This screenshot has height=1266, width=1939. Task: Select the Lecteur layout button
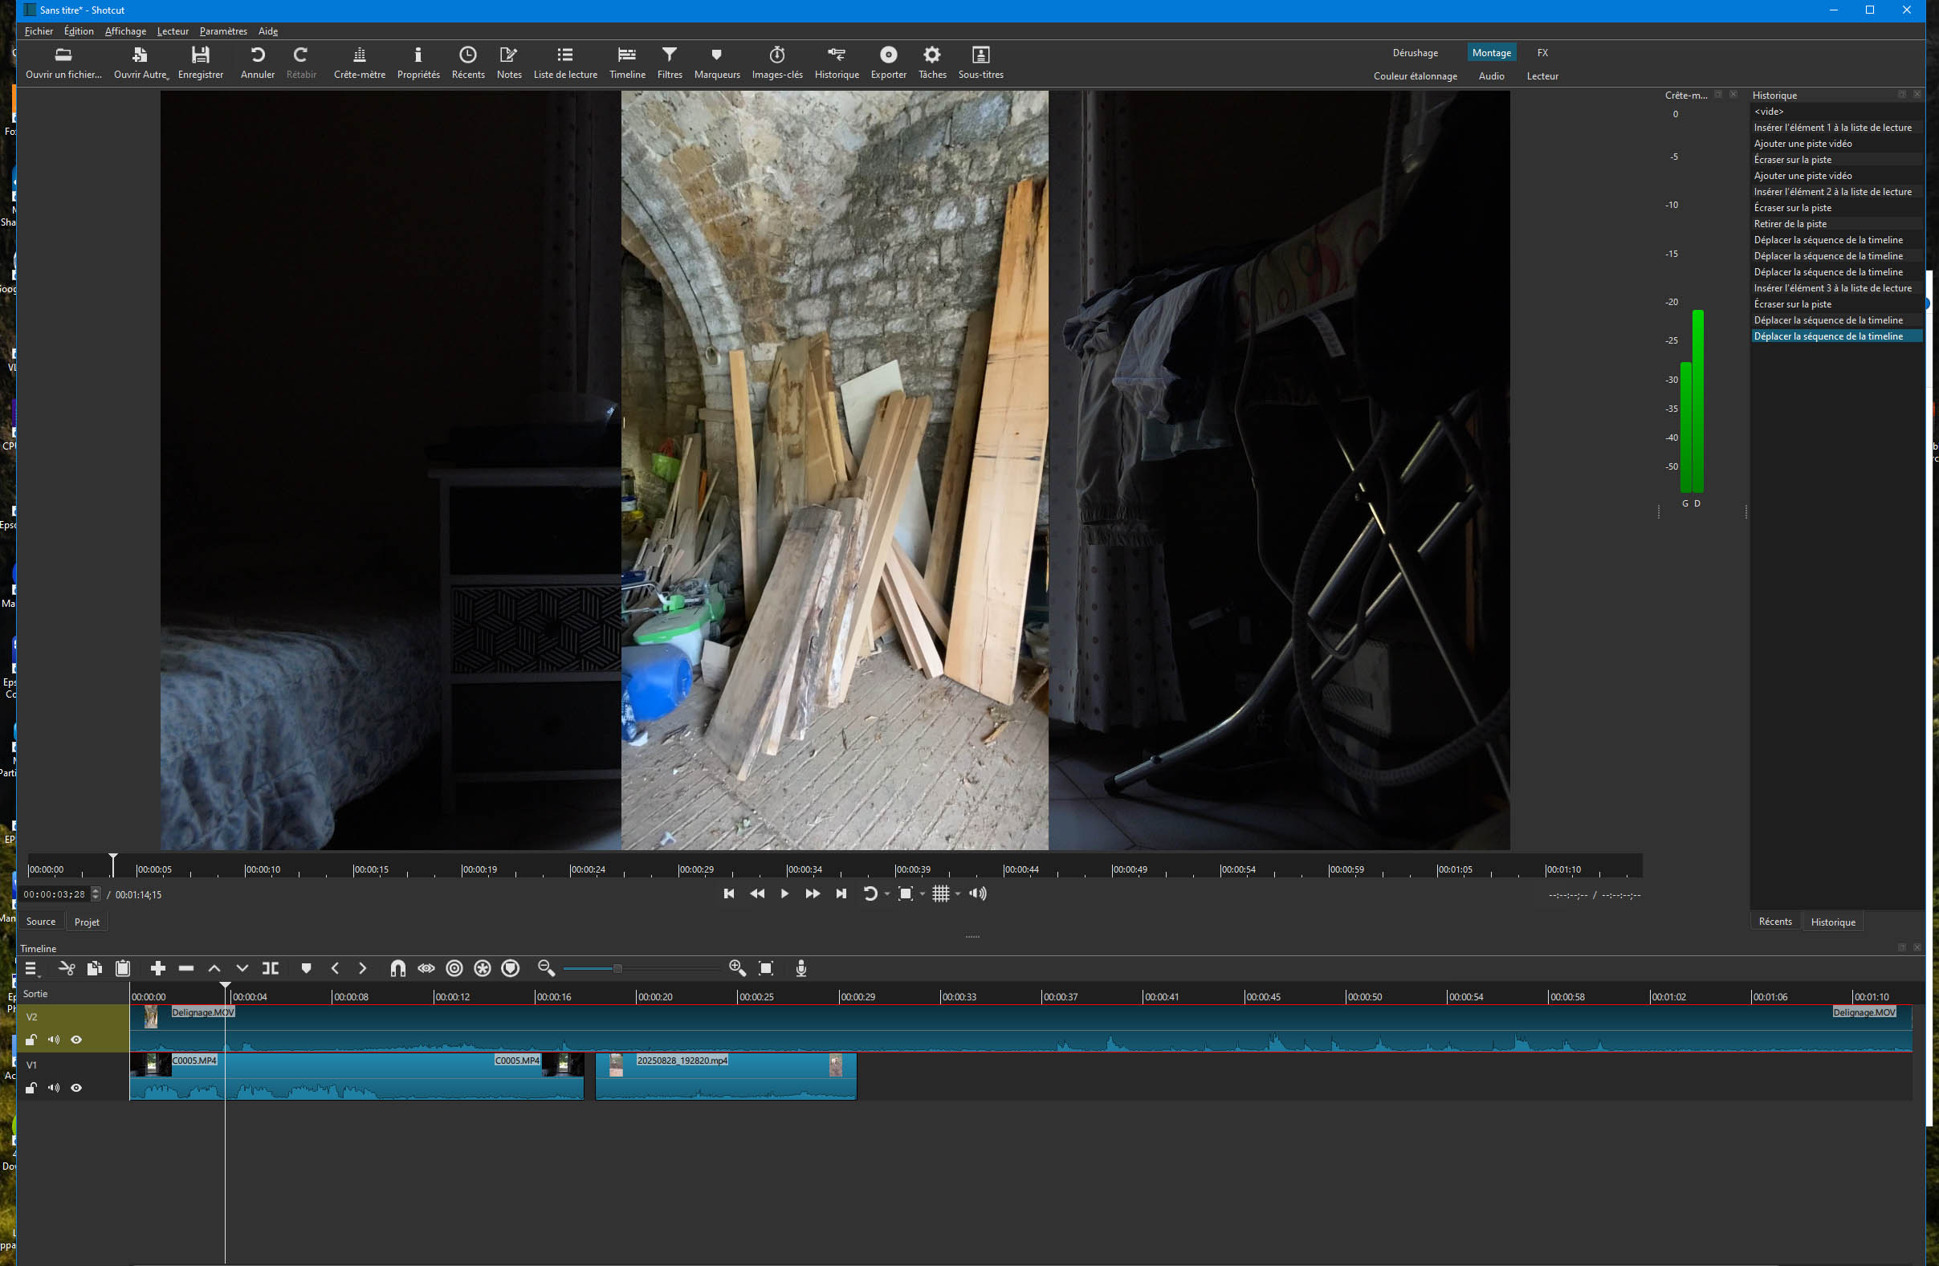(x=1542, y=75)
